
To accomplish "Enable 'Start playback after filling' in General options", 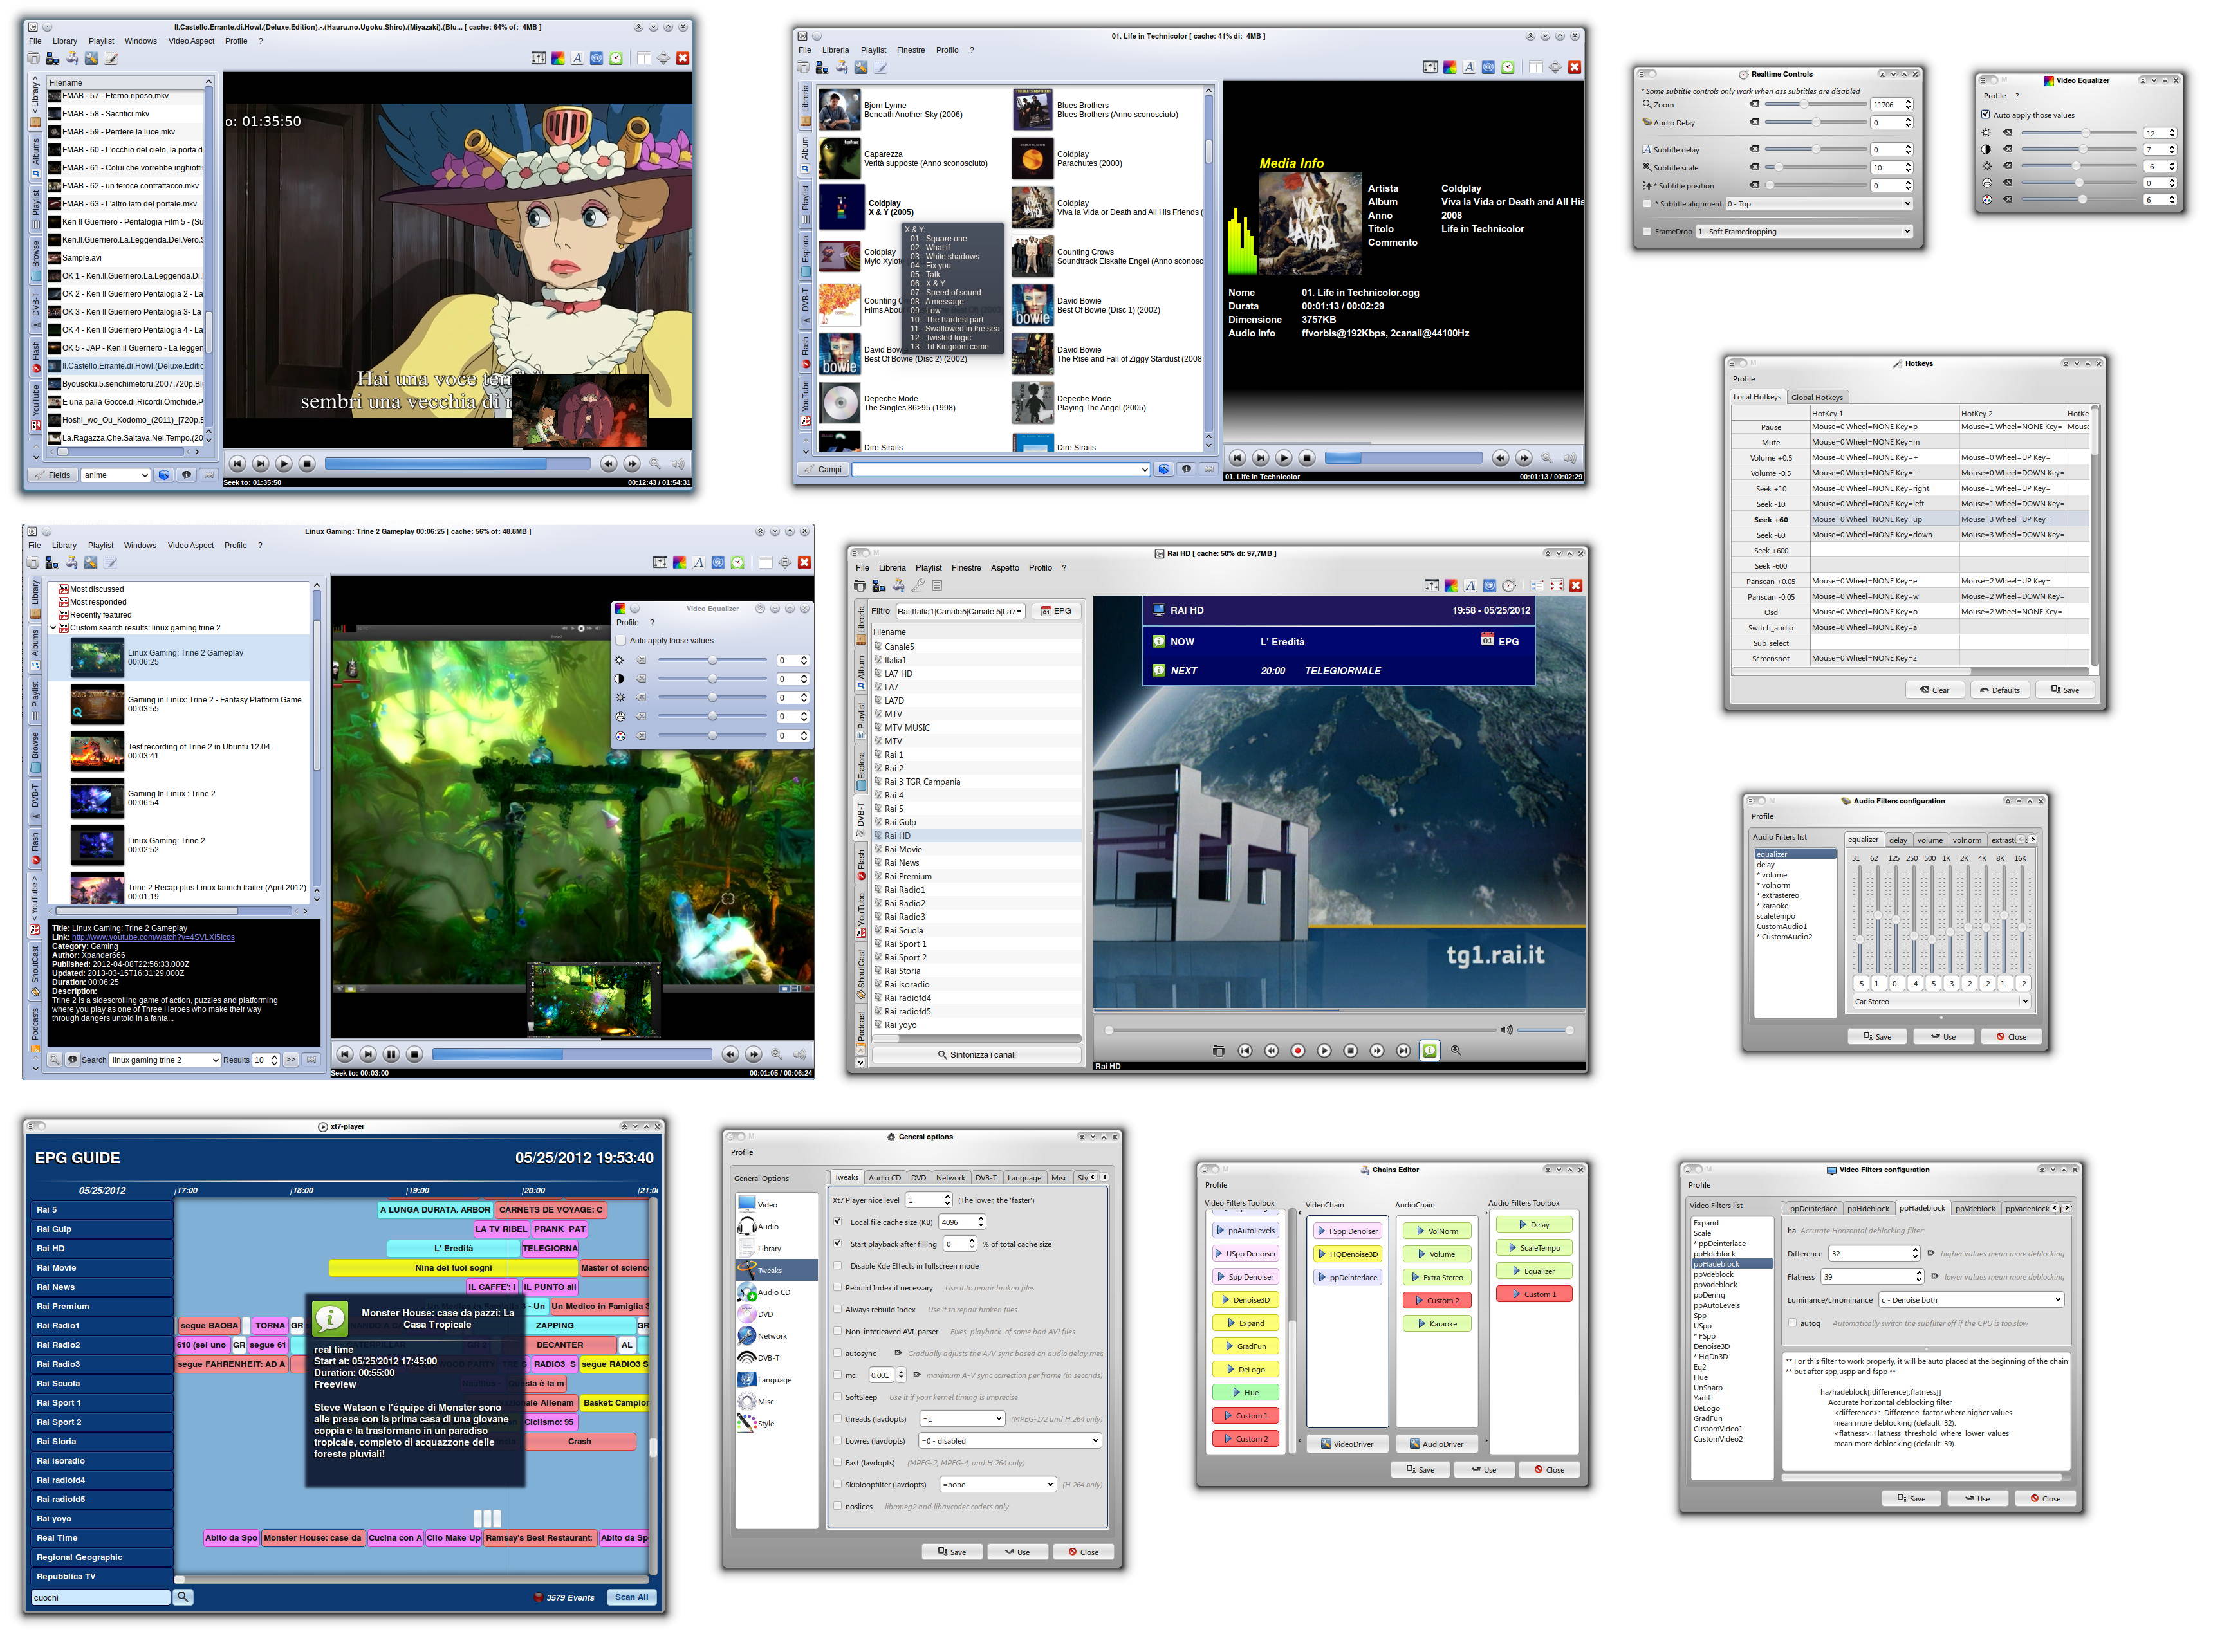I will pos(838,1244).
